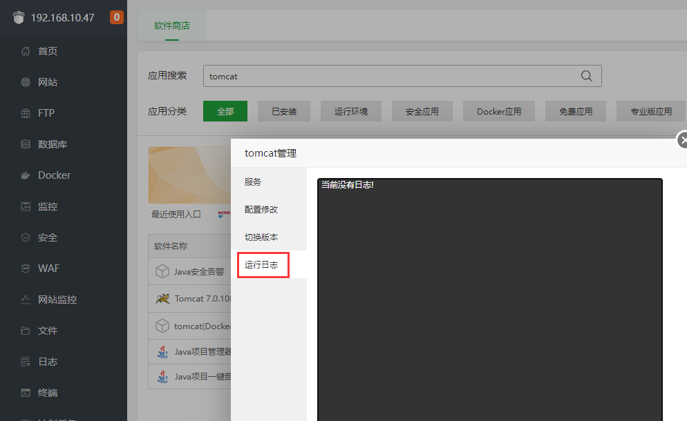Click the Tomcat cat icon

(162, 298)
